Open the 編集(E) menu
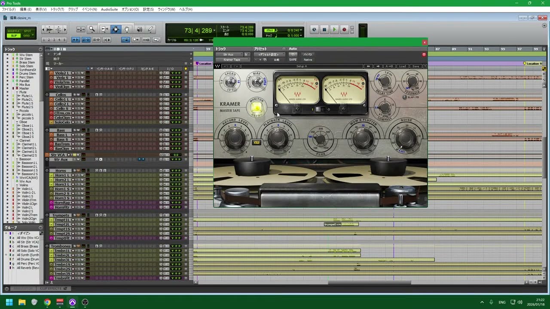 25,9
